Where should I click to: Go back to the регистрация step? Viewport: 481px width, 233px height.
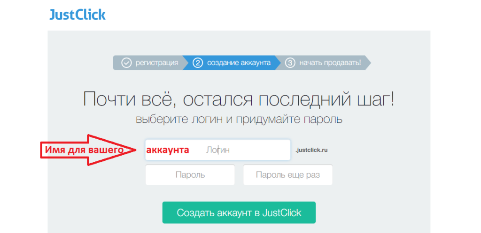pos(156,63)
